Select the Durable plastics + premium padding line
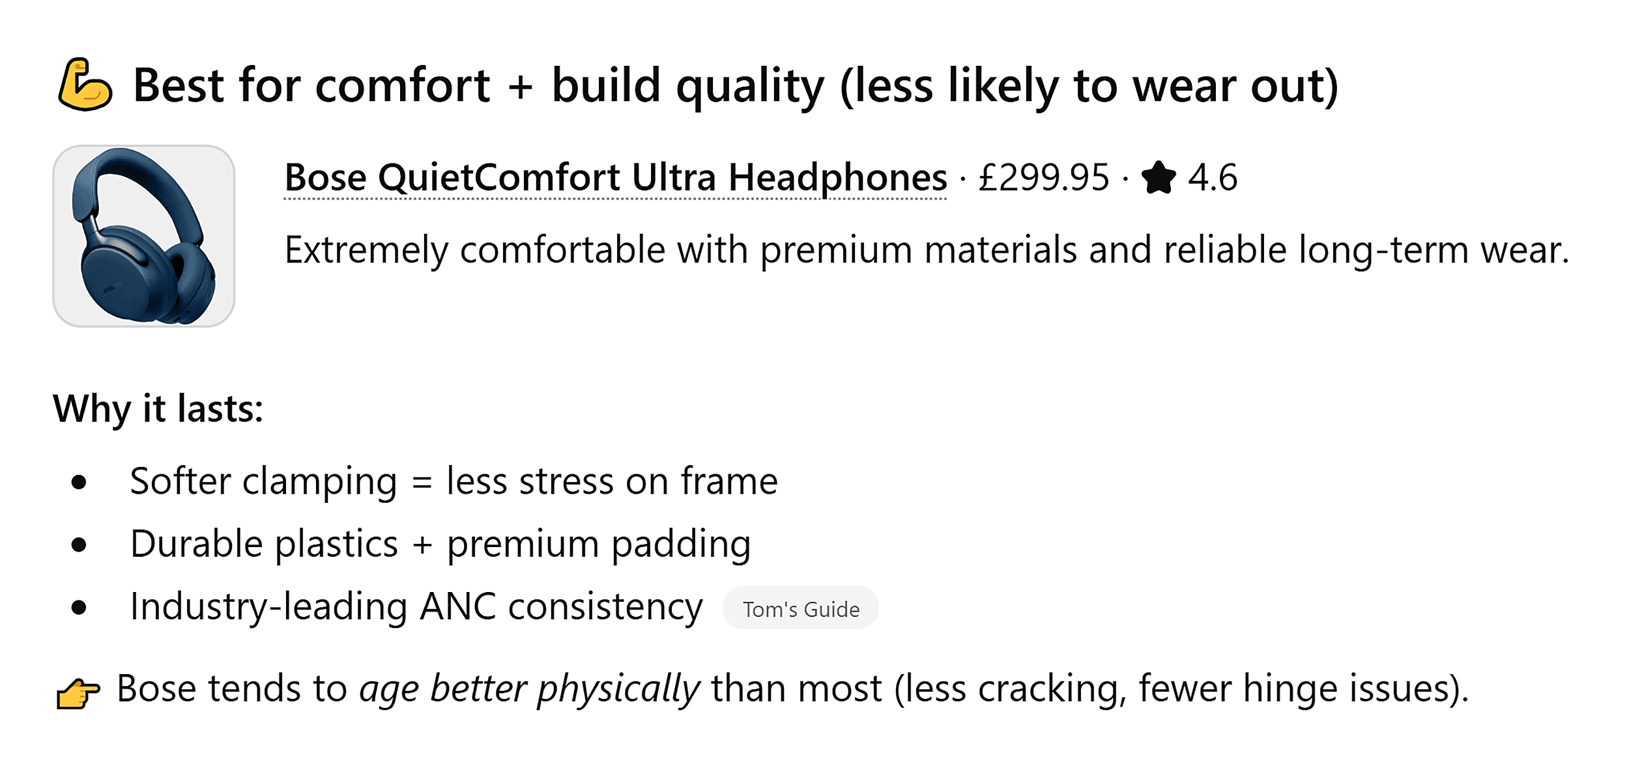1629x764 pixels. coord(440,545)
